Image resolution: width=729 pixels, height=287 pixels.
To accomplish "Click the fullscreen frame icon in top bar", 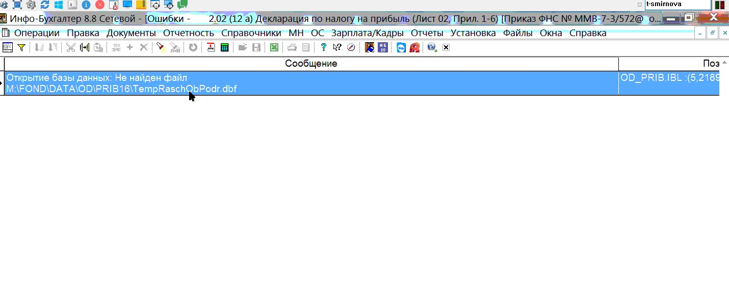I will pyautogui.click(x=17, y=5).
